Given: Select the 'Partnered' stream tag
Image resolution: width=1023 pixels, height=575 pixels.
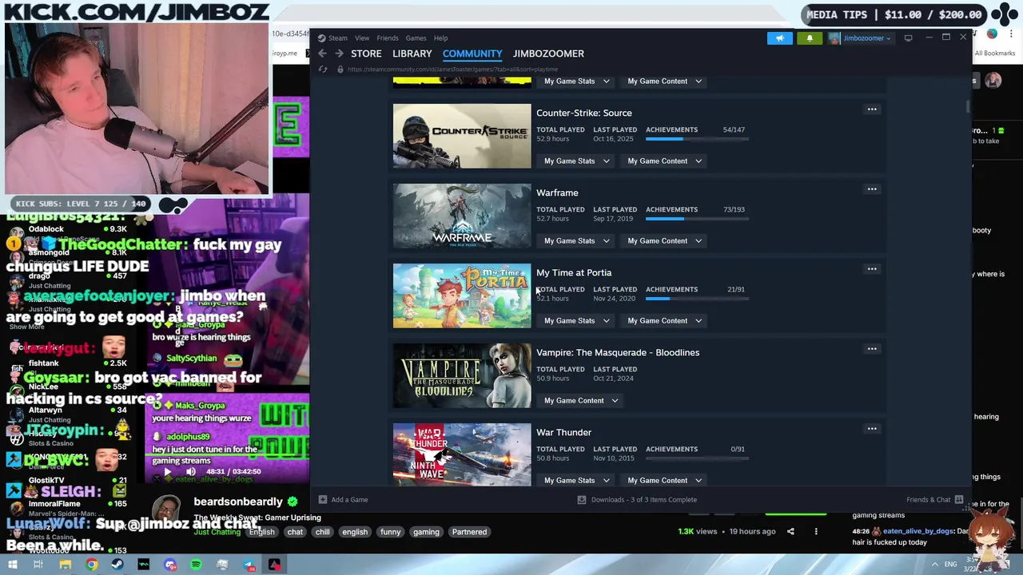Looking at the screenshot, I should click(469, 532).
